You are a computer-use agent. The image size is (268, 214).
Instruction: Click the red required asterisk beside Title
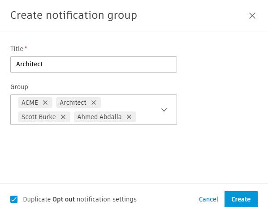pos(26,47)
